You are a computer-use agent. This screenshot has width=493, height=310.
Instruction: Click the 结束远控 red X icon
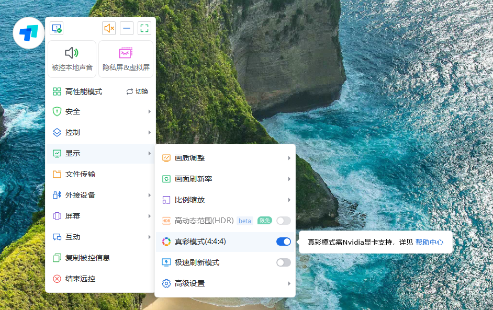57,279
